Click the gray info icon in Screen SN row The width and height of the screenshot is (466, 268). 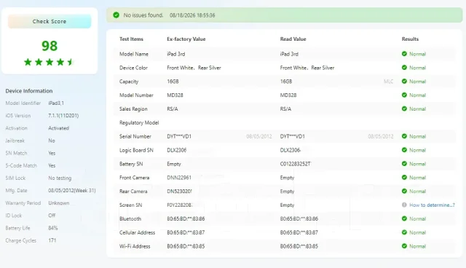404,205
